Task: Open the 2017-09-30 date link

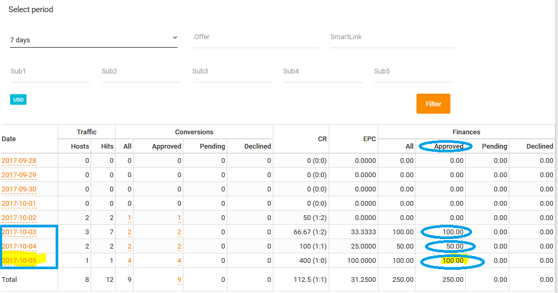Action: point(19,189)
